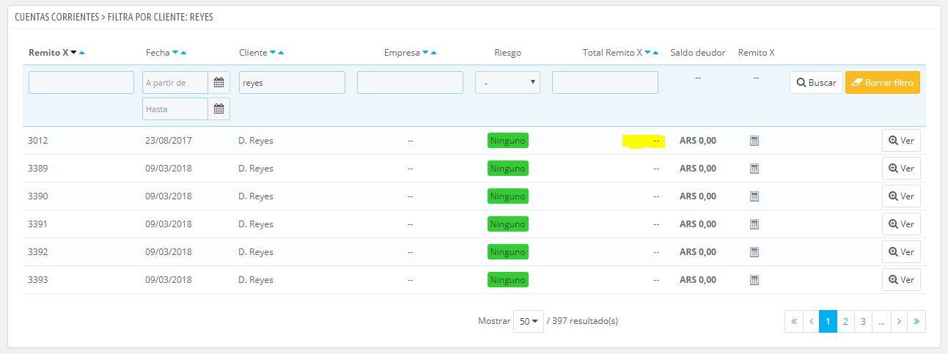This screenshot has width=948, height=354.
Task: Select remito number 3389 cell
Action: tap(38, 169)
